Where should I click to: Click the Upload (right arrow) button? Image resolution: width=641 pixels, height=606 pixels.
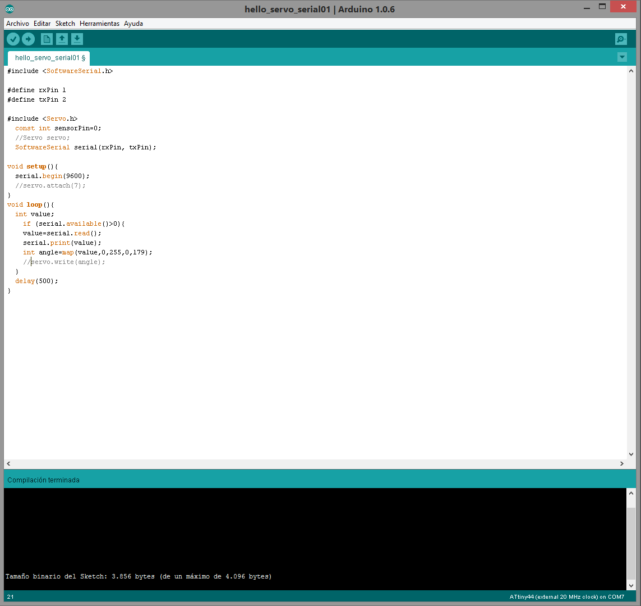[28, 39]
